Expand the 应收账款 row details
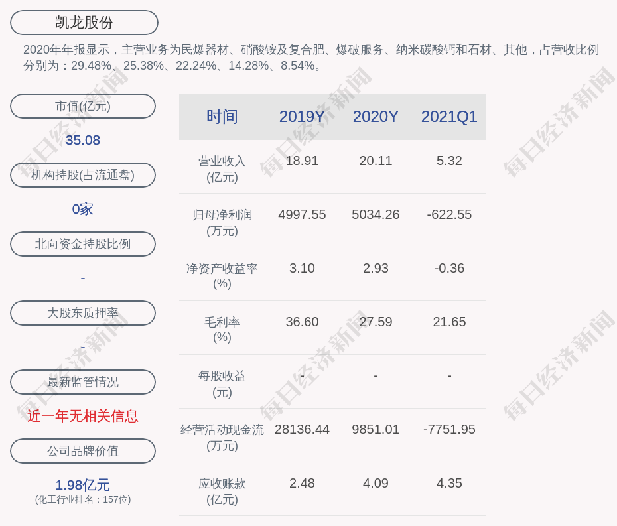 [221, 491]
